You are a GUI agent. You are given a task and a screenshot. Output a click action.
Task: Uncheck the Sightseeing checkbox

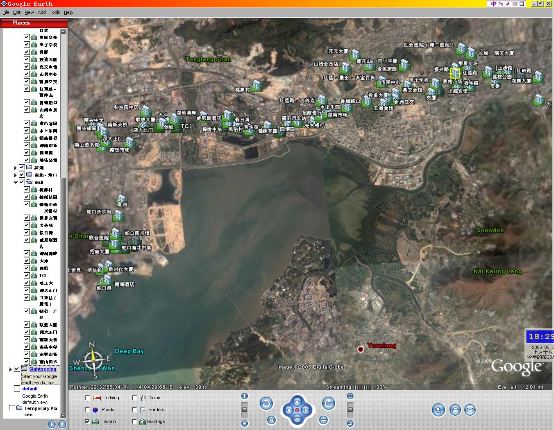click(x=17, y=369)
